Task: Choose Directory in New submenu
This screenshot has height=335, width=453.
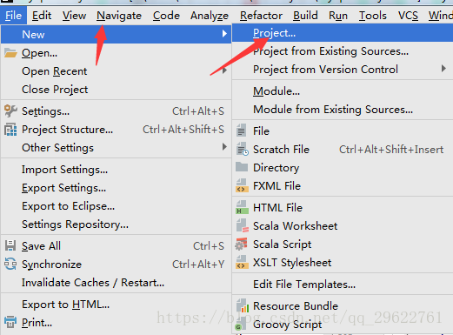Action: (x=343, y=168)
